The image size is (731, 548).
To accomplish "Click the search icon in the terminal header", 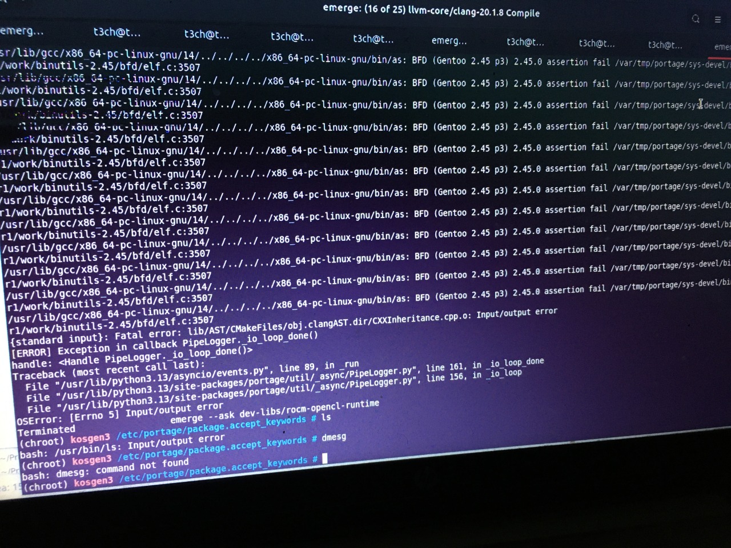I will 696,19.
